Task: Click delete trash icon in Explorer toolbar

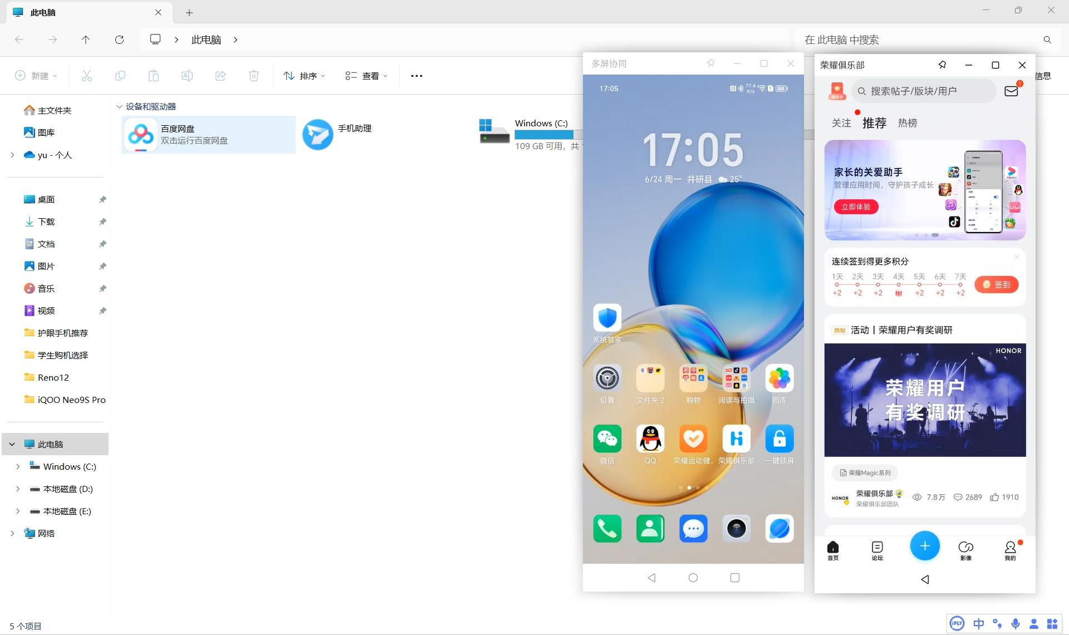Action: [x=253, y=76]
